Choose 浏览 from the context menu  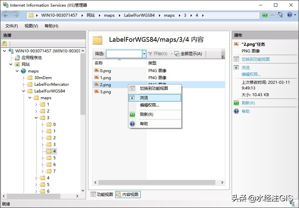[144, 98]
